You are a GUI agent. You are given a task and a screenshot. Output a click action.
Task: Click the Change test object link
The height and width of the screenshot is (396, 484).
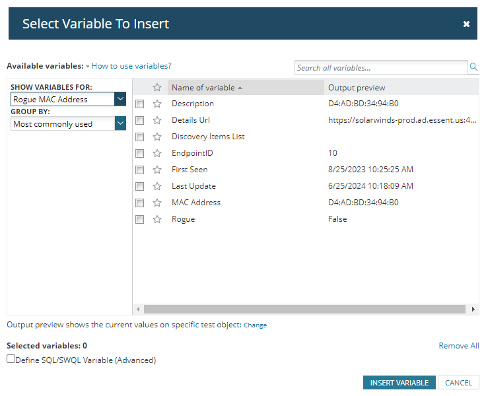click(x=255, y=325)
